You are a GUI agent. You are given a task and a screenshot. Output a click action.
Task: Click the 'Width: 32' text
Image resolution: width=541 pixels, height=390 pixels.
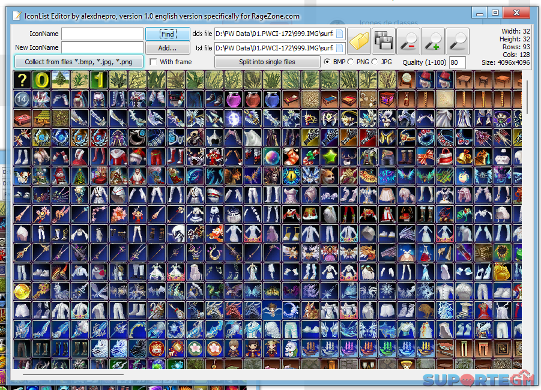[515, 31]
